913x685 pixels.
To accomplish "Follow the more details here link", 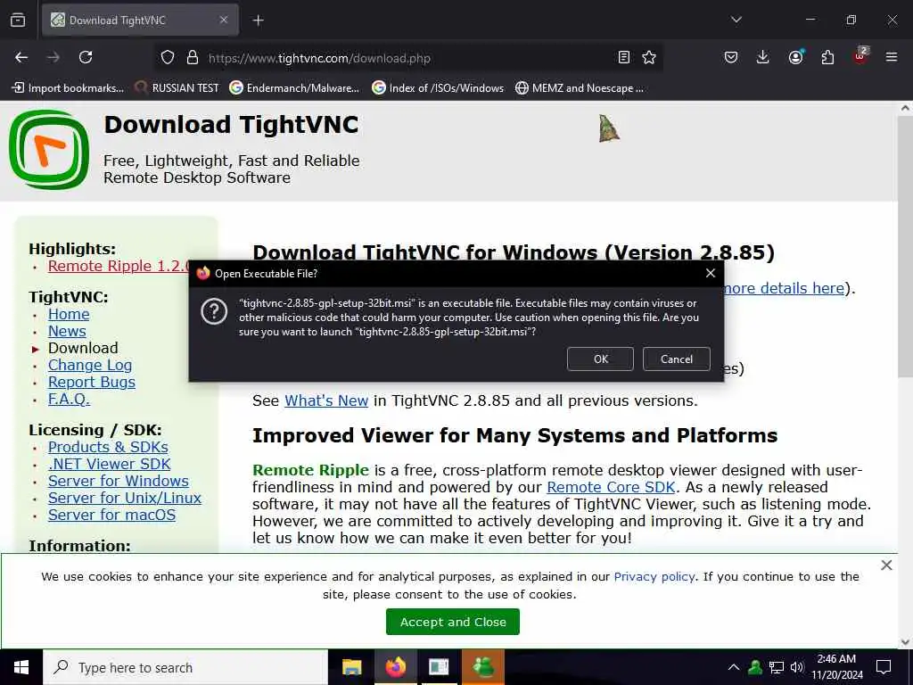I will tap(784, 288).
